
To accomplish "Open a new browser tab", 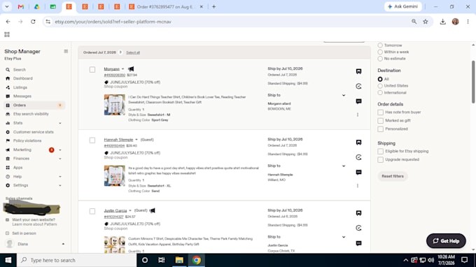I will 213,7.
